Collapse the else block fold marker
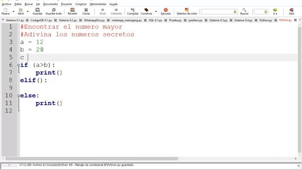The height and width of the screenshot is (170, 302). pos(18,95)
